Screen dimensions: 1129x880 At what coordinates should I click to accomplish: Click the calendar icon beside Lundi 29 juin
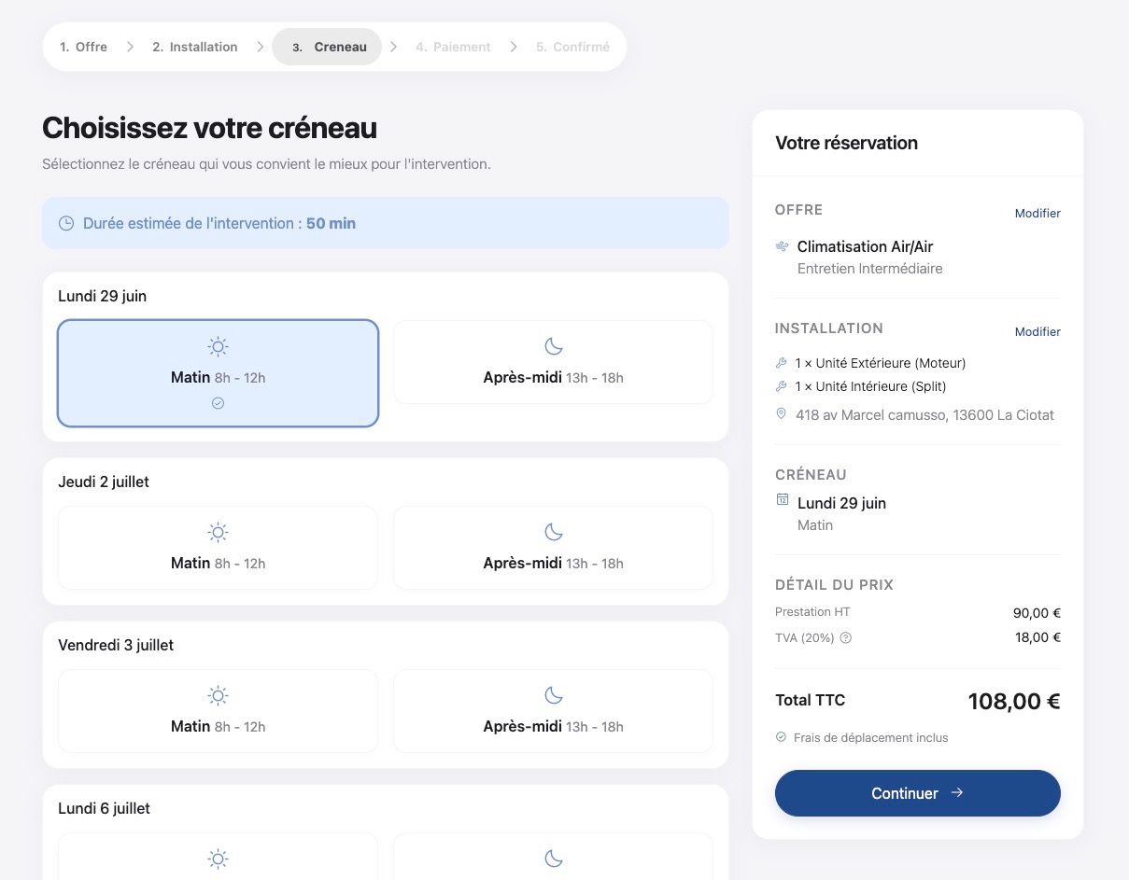coord(783,500)
